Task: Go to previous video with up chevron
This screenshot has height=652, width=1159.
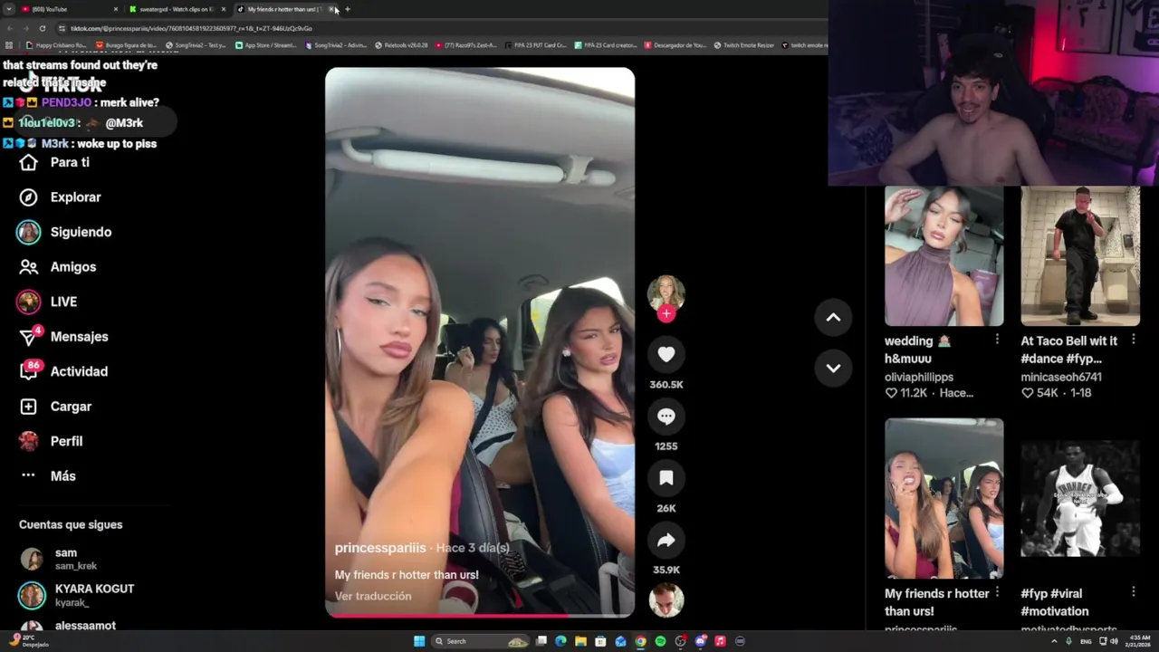Action: [833, 317]
